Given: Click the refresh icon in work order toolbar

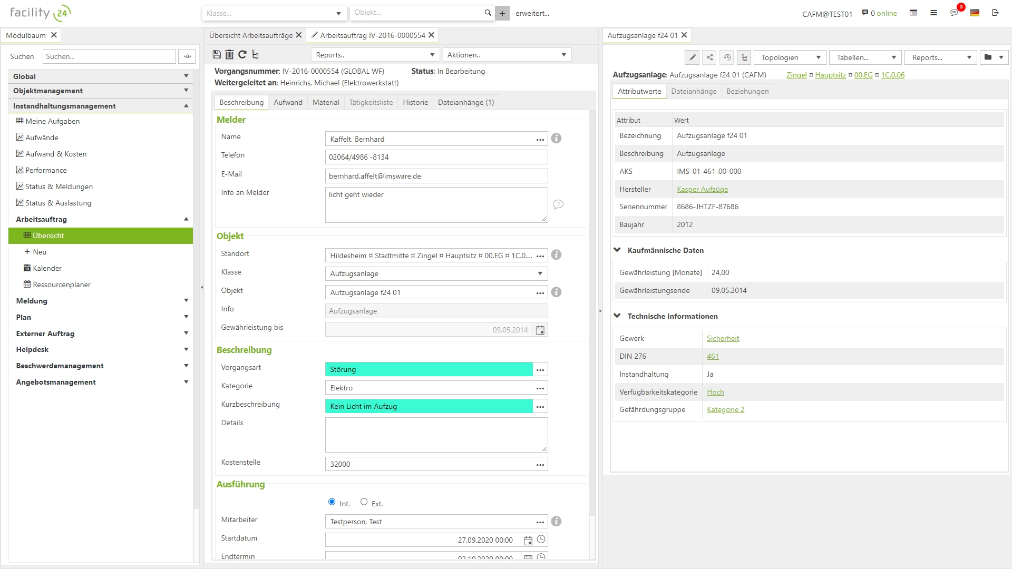Looking at the screenshot, I should click(x=242, y=54).
